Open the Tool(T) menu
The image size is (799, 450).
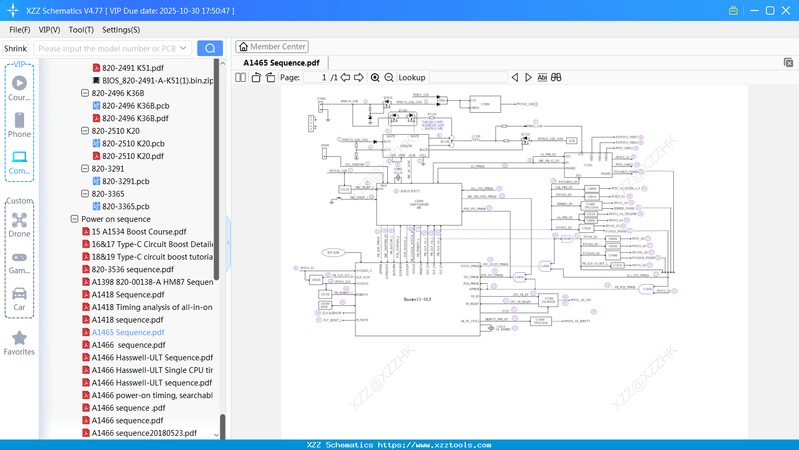click(x=81, y=30)
